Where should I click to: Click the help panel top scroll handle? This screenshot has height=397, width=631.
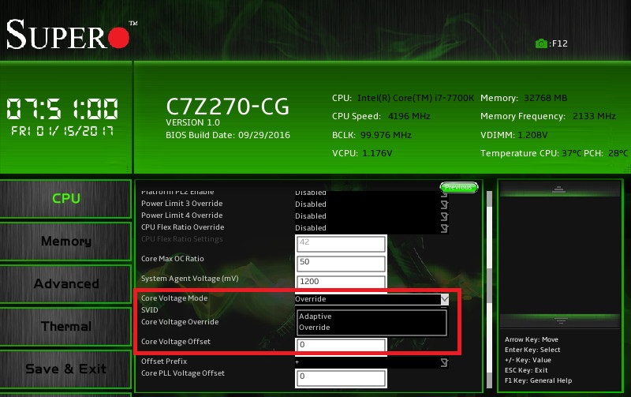click(558, 189)
